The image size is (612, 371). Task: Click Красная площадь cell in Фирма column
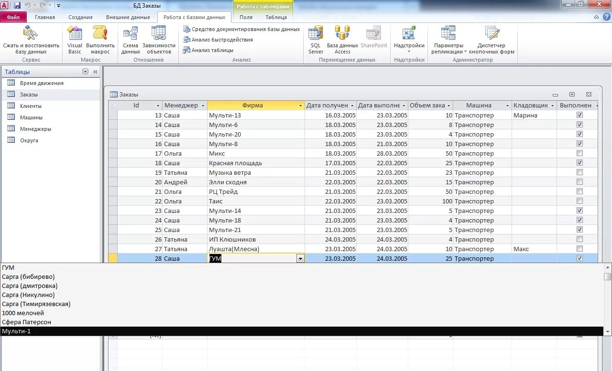click(x=256, y=163)
